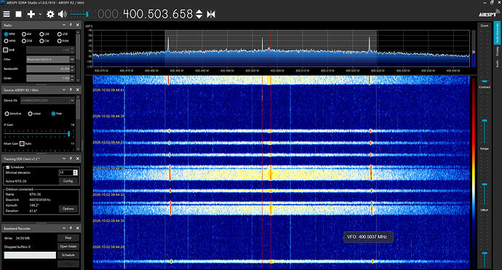
Task: Click the AIRSPY logo
Action: point(489,13)
